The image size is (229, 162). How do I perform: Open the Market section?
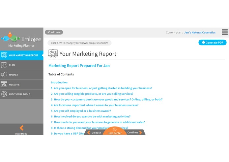(22, 75)
